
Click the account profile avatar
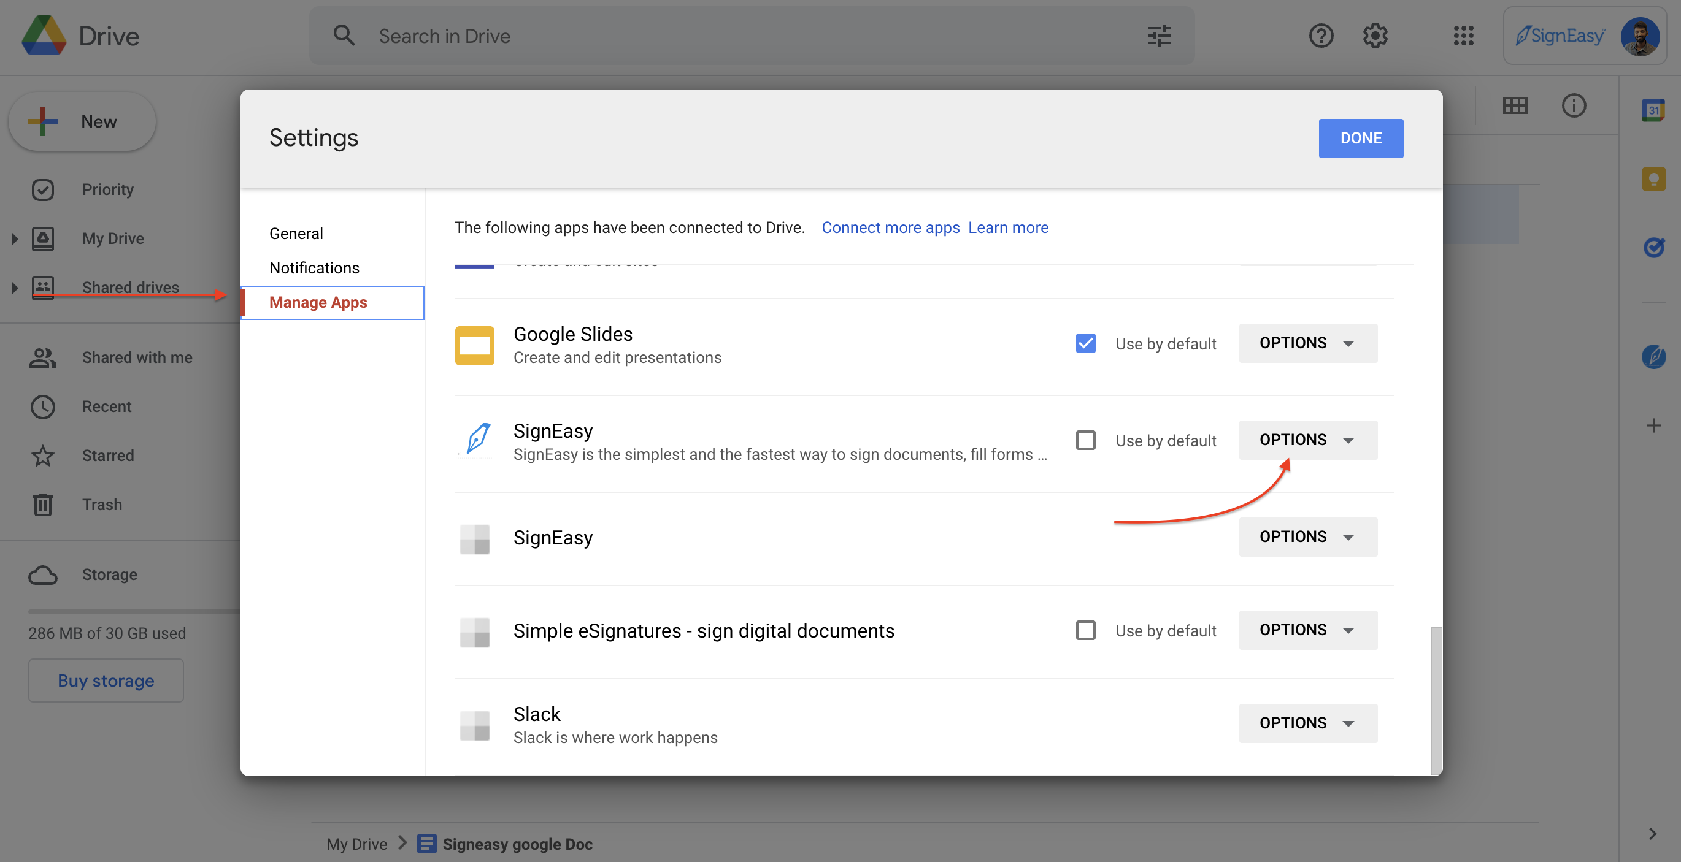pyautogui.click(x=1640, y=36)
